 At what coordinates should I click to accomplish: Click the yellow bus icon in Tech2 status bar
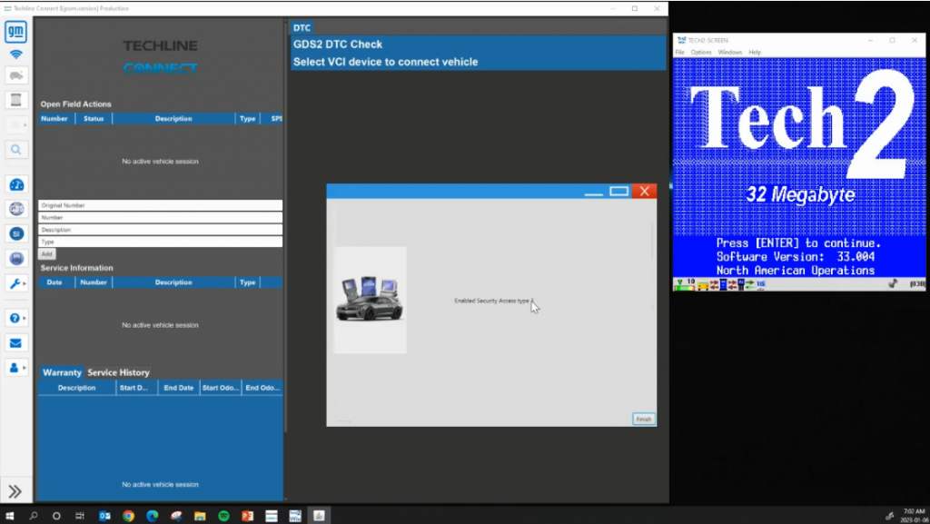703,285
